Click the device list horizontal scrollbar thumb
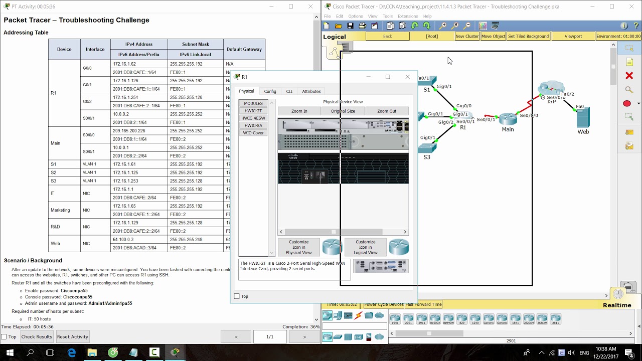This screenshot has width=642, height=361. [429, 333]
